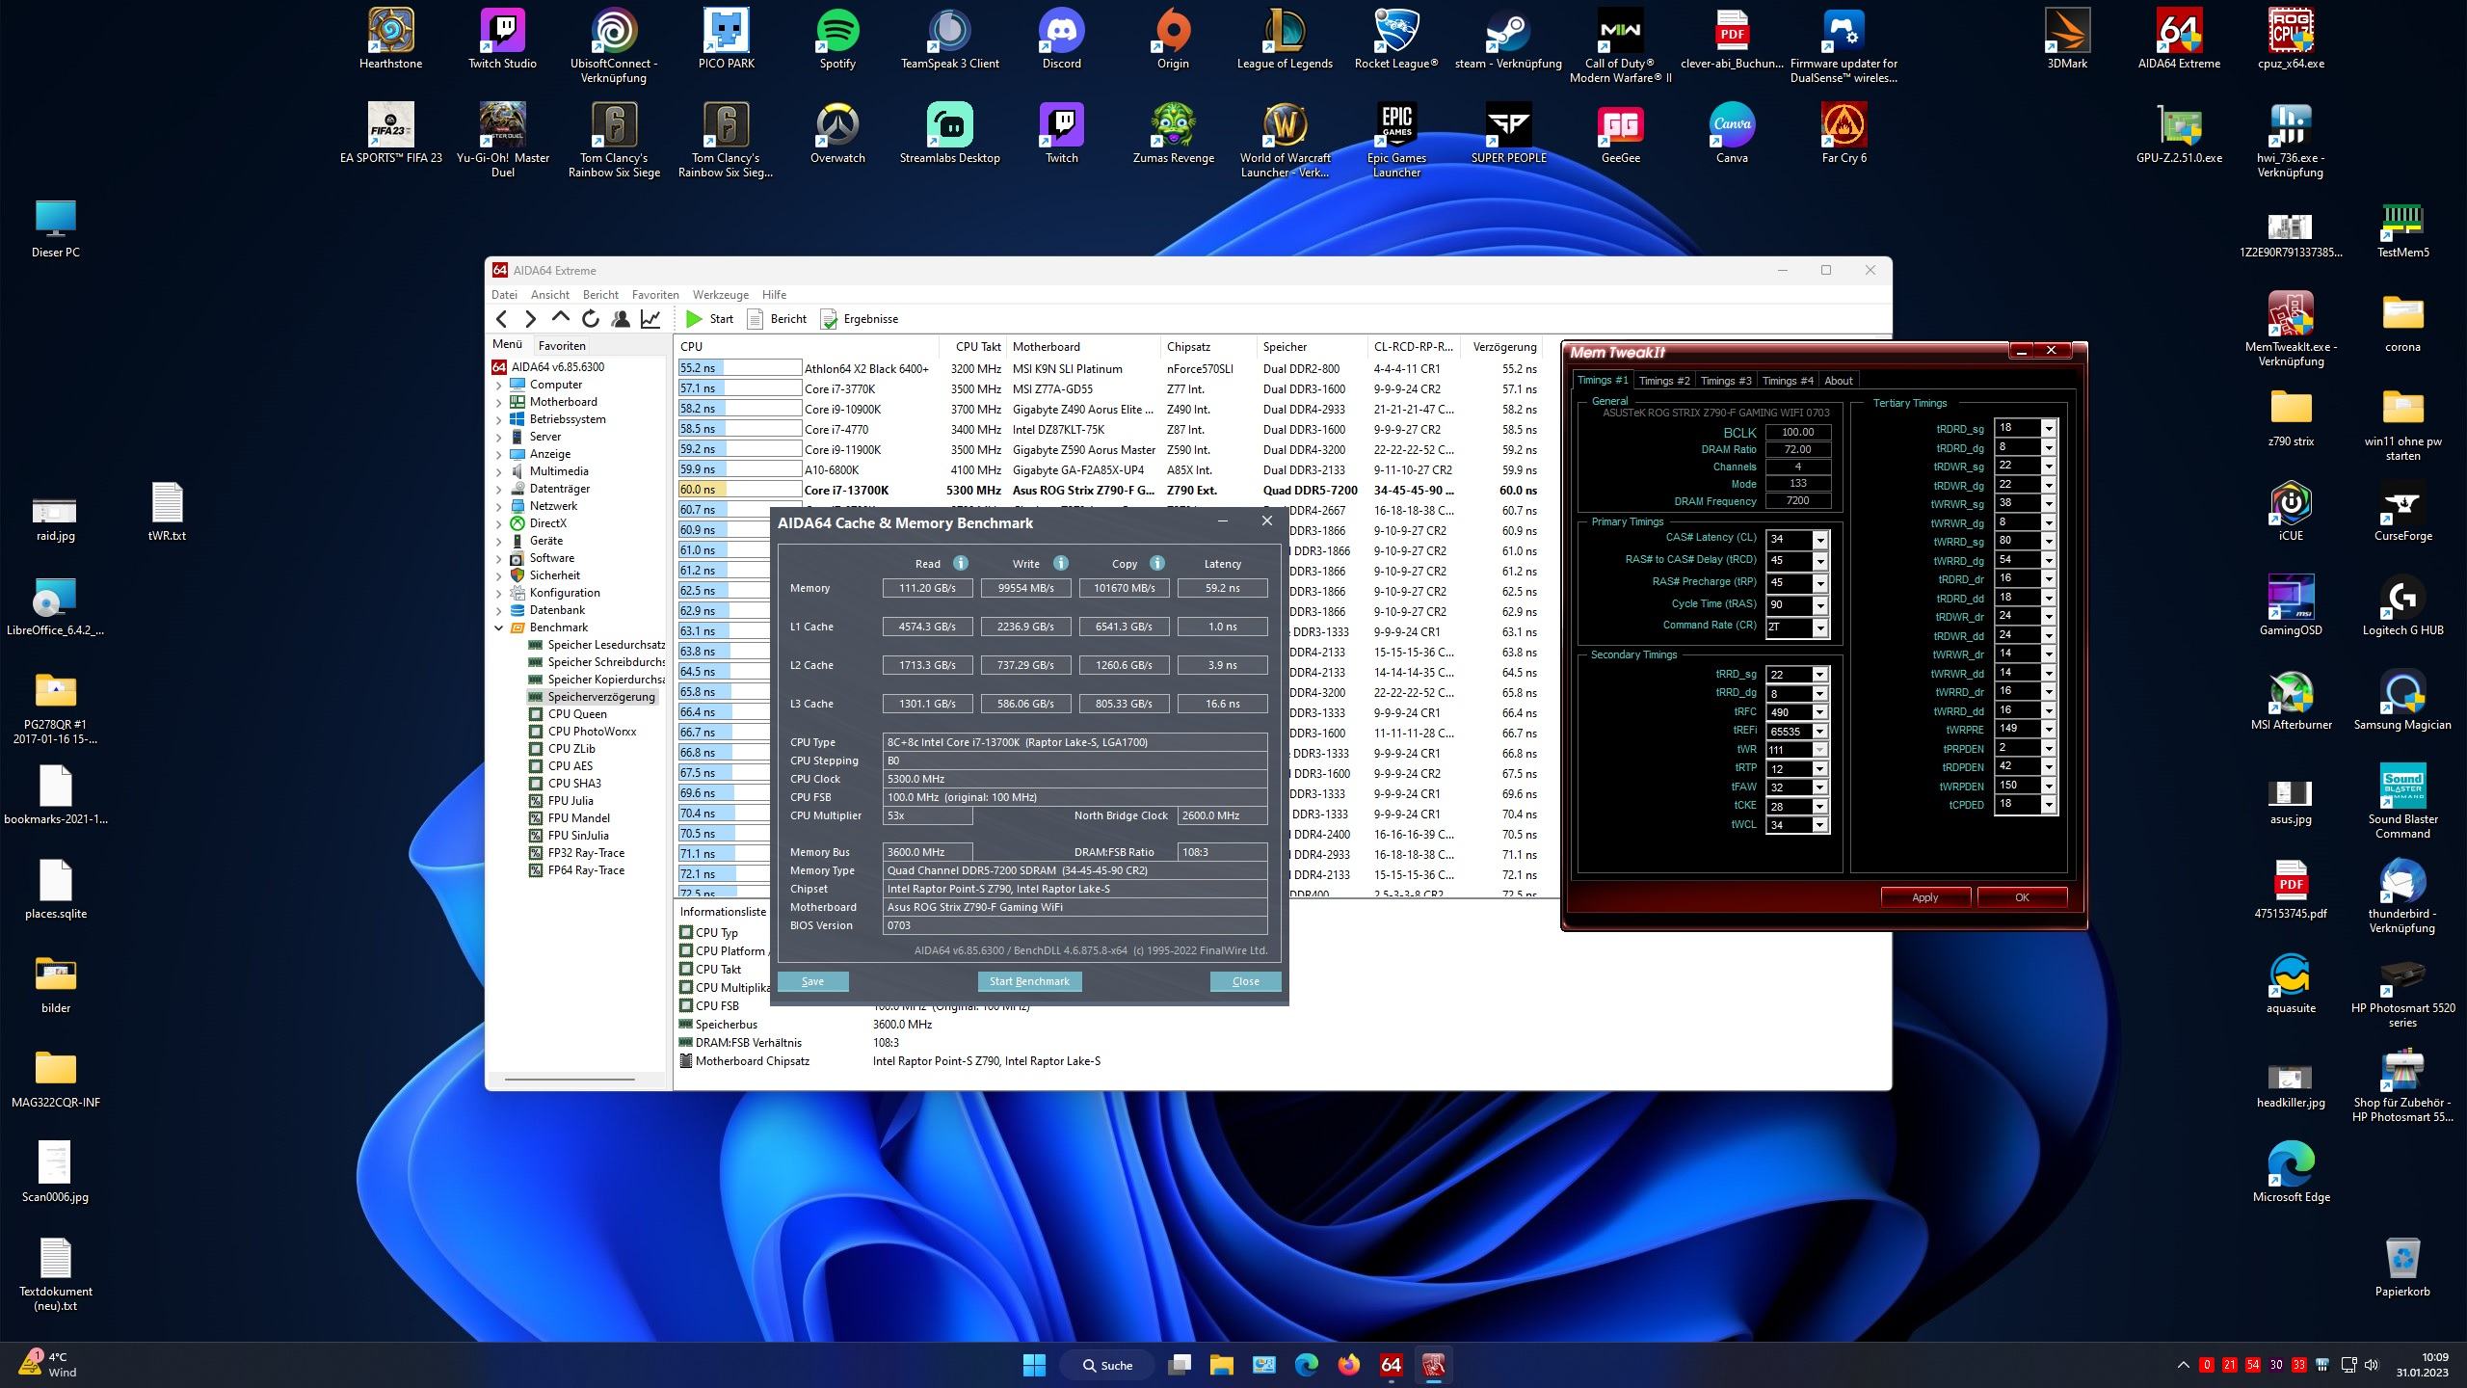Click the user silhouette icon in AIDA64 toolbar
2467x1388 pixels.
pos(621,319)
